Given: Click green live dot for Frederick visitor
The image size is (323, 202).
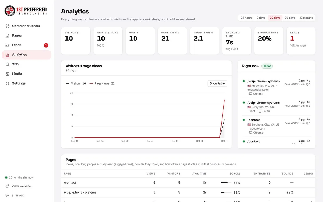Looking at the screenshot, I should tap(244, 81).
